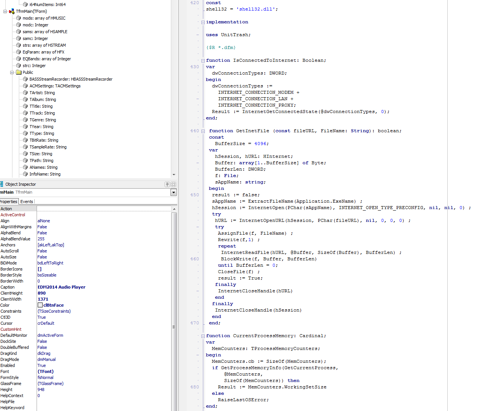Click the '{$R *.dfm}' directive in code

pyautogui.click(x=221, y=47)
